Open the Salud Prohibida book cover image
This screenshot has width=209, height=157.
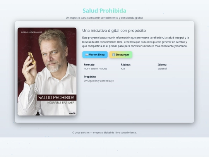[47, 72]
